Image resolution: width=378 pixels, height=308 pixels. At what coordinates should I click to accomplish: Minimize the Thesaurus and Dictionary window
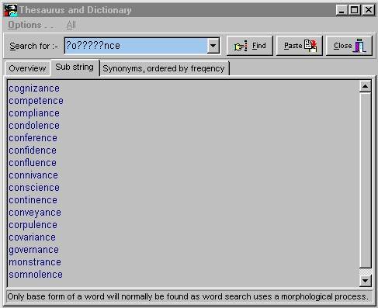342,10
